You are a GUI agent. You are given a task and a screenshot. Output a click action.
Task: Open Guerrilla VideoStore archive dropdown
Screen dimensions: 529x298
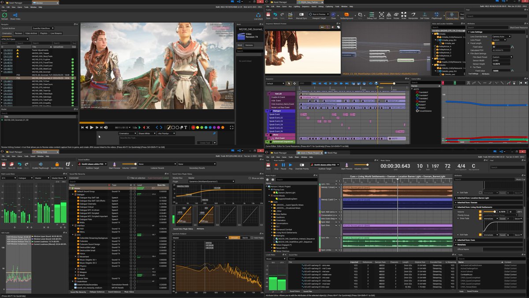43,28
